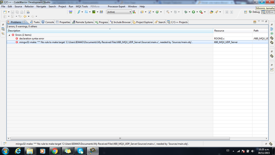Open Internet Explorer from the taskbar
This screenshot has height=155, width=275.
coord(18,151)
